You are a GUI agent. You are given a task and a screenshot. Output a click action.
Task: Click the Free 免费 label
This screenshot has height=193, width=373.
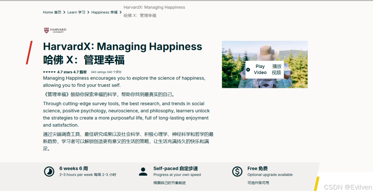257,168
